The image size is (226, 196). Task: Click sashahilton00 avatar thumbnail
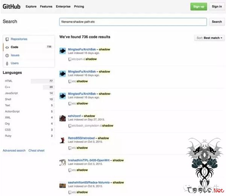tap(63, 184)
